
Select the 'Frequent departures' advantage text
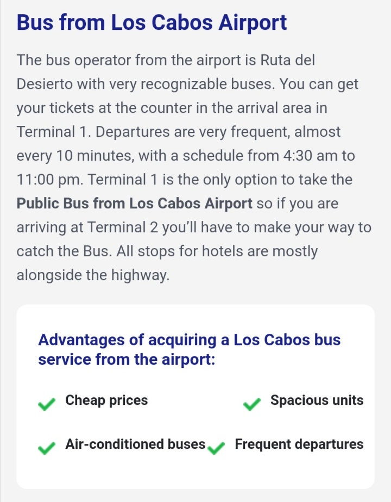point(299,444)
